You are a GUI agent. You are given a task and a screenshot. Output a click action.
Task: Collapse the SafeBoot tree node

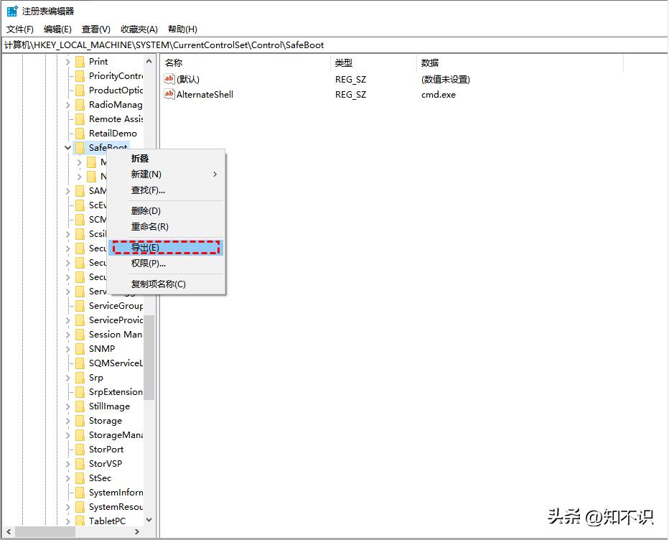tap(67, 147)
